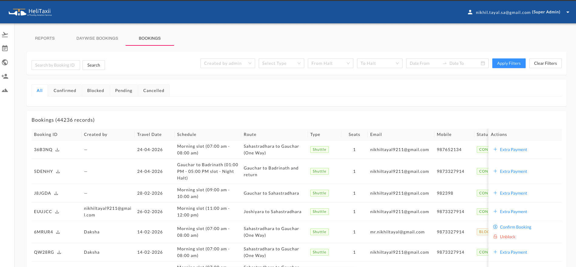Select the Bookings tab
This screenshot has height=267, width=576.
(x=150, y=38)
